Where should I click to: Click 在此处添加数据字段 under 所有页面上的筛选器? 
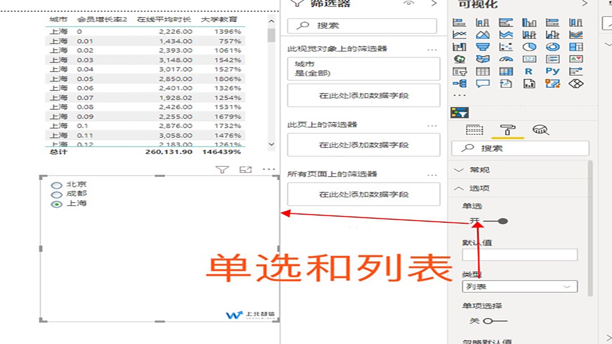point(364,194)
